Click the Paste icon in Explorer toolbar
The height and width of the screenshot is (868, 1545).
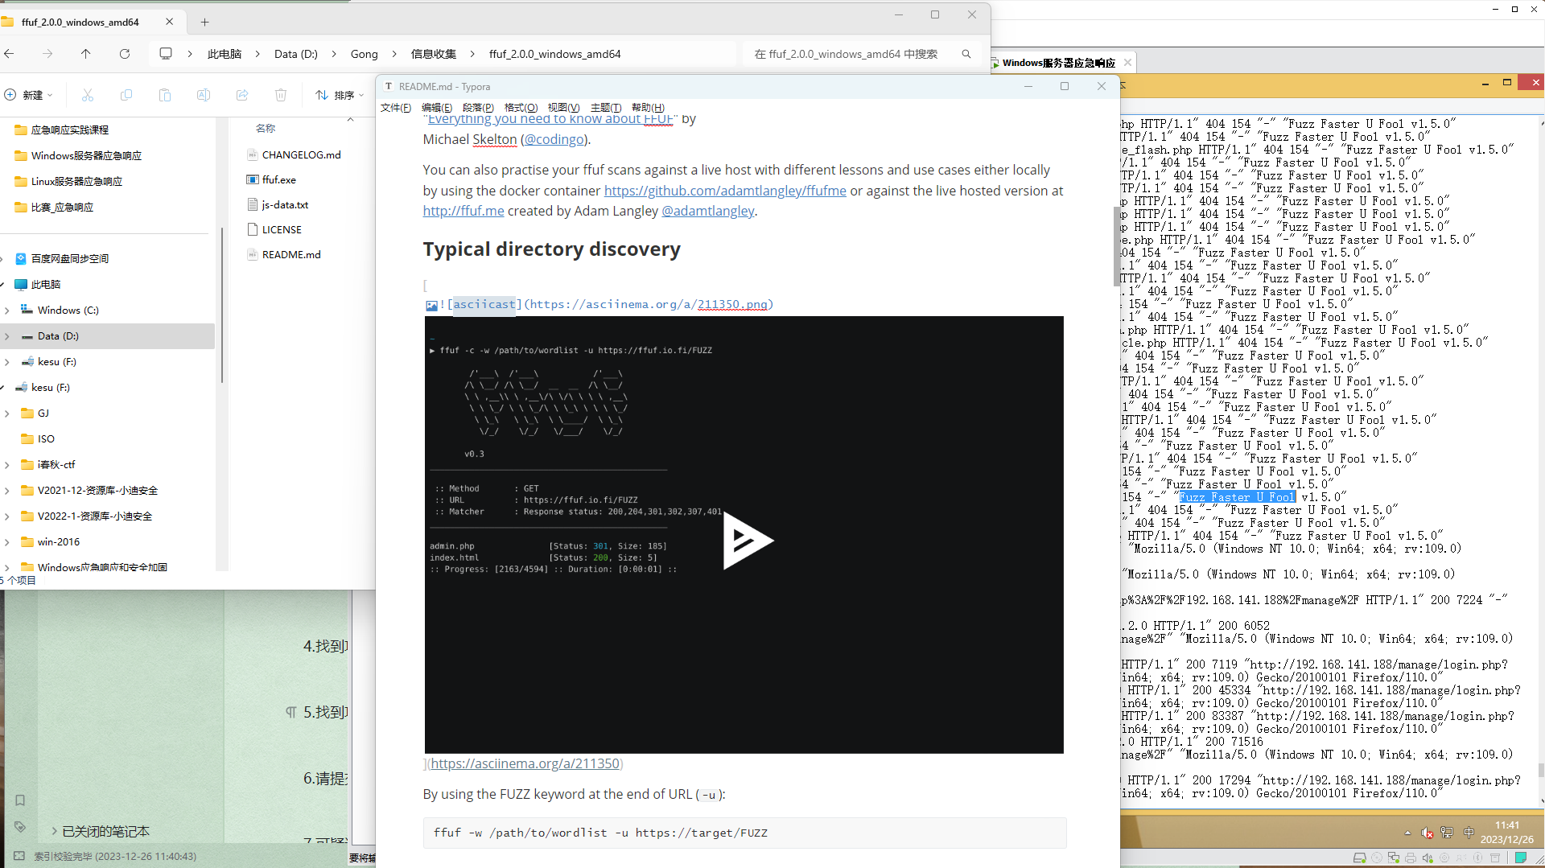click(x=165, y=95)
